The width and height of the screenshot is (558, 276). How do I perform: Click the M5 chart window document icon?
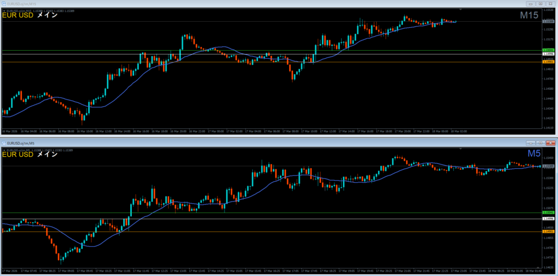[4, 143]
